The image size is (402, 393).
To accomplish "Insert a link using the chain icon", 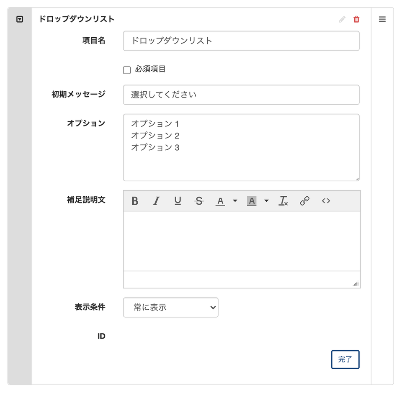I will [x=304, y=201].
